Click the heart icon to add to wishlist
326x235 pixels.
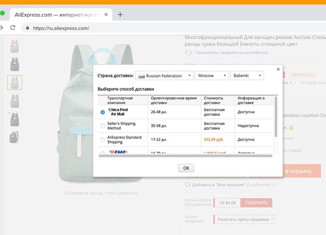tap(188, 184)
